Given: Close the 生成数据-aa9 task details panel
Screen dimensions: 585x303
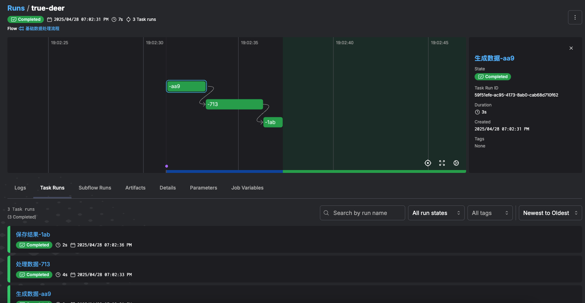Looking at the screenshot, I should tap(571, 48).
